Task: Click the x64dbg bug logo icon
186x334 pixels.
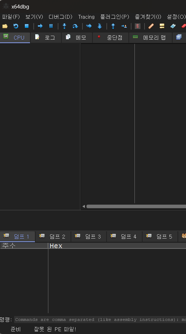Action: pyautogui.click(x=6, y=6)
